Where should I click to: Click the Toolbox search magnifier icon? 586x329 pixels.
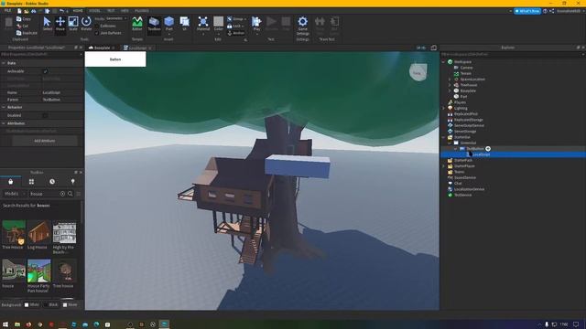(x=70, y=194)
